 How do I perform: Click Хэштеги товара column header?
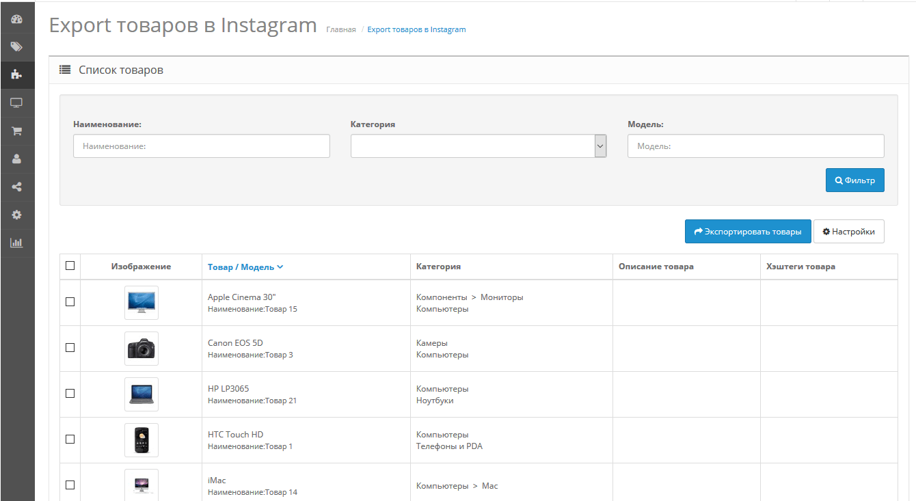[800, 267]
